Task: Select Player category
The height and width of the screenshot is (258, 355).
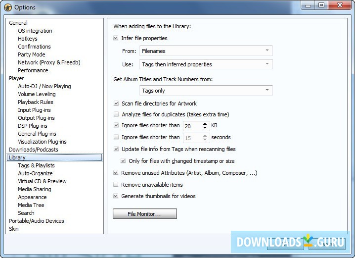Action: point(16,78)
